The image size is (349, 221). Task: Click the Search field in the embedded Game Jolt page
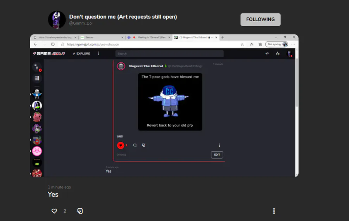169,53
